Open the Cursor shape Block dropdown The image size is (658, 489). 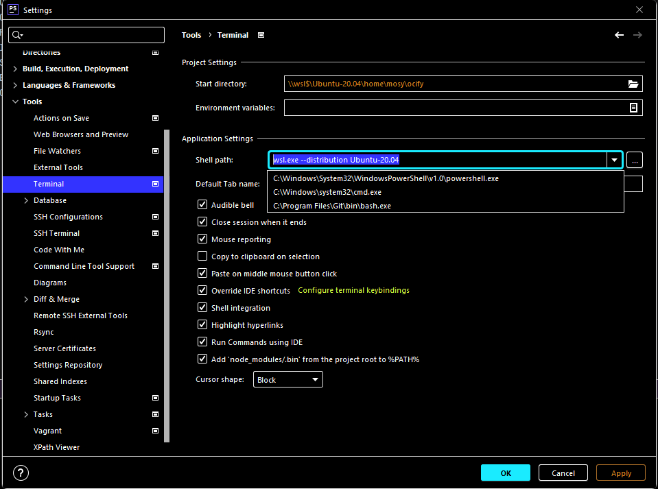[x=288, y=379]
